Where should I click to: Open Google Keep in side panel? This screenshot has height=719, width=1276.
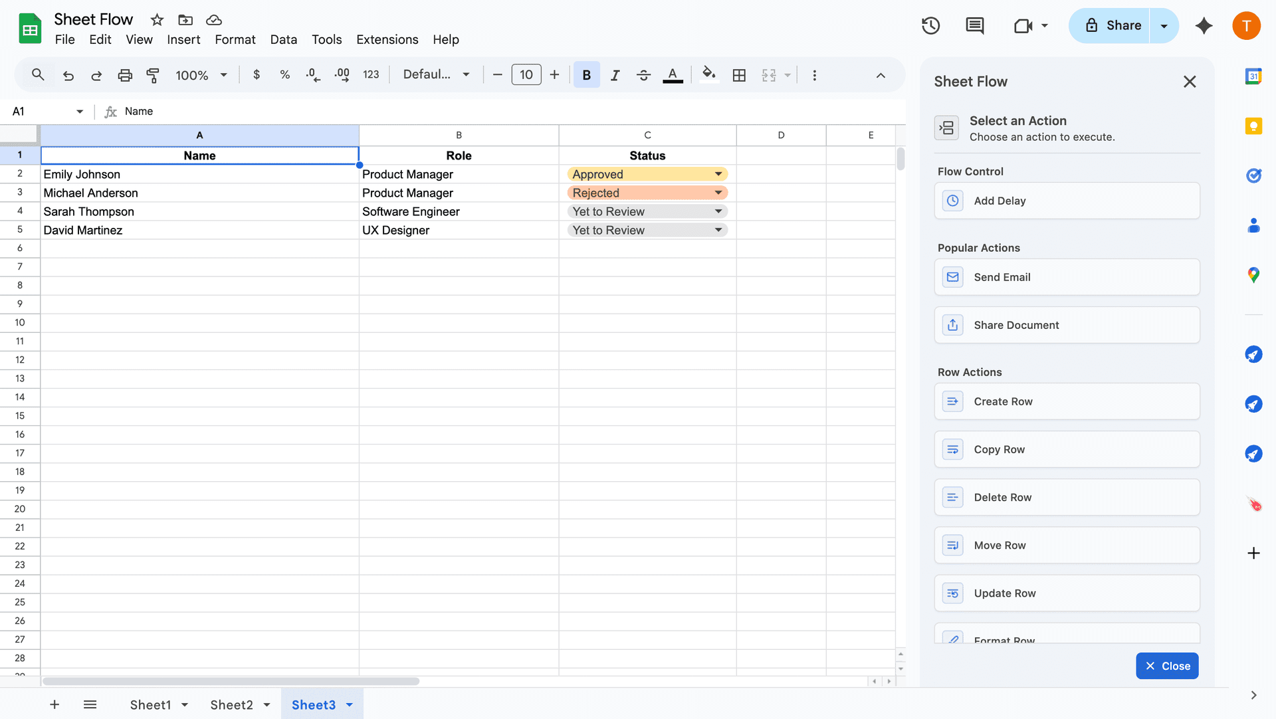click(x=1253, y=126)
